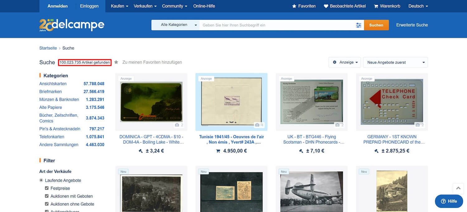Click the Anzeige gear settings icon
467x212 pixels.
(x=335, y=62)
